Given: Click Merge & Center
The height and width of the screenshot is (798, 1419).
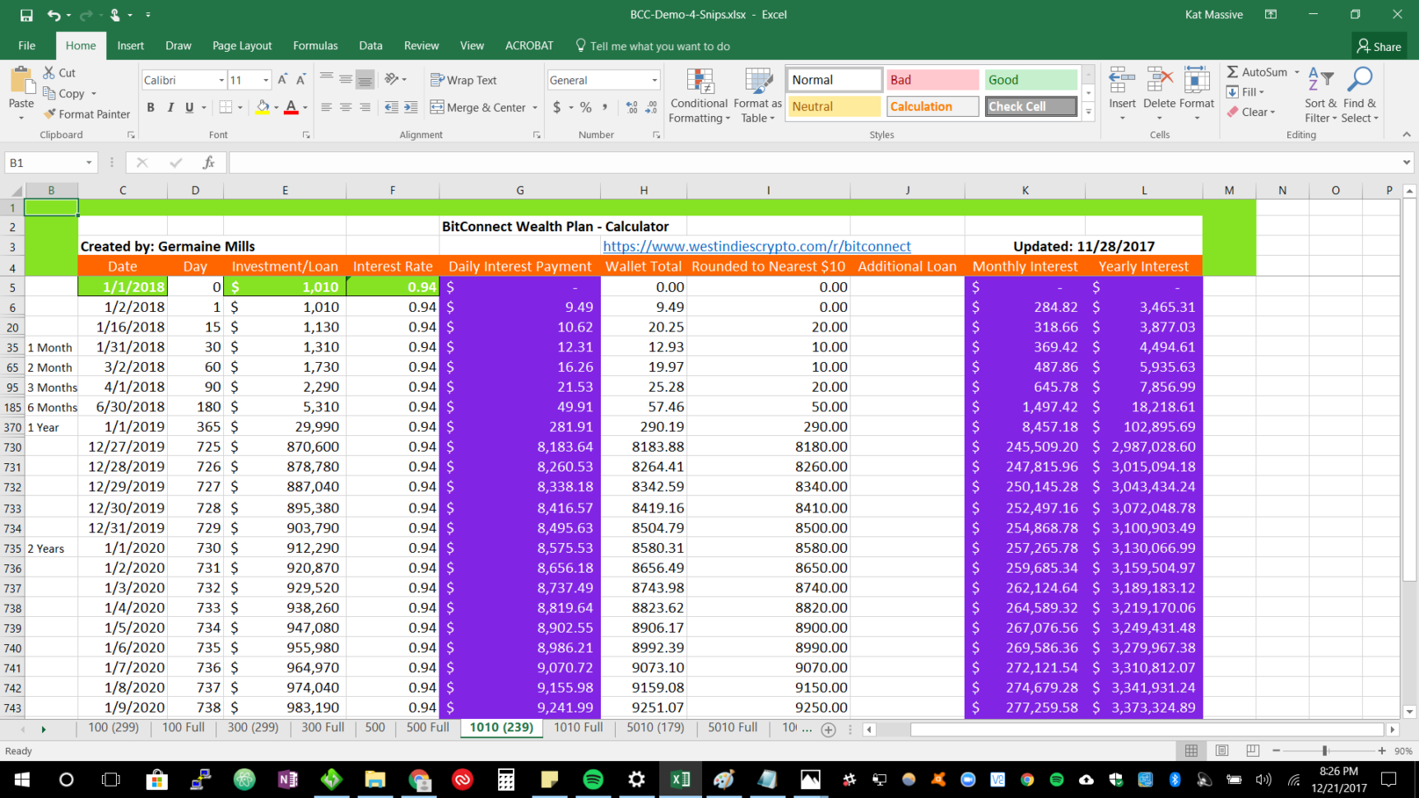Looking at the screenshot, I should point(477,107).
